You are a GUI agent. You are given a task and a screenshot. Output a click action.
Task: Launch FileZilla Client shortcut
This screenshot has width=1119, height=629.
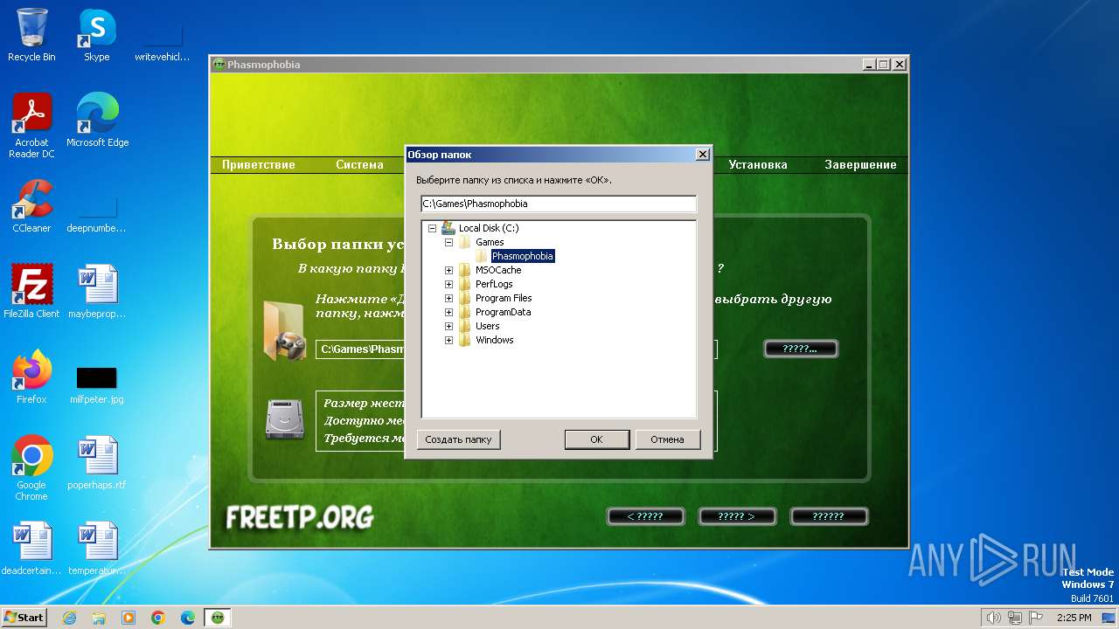pyautogui.click(x=31, y=292)
